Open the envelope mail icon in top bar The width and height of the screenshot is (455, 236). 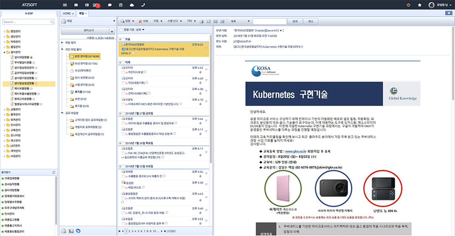pyautogui.click(x=76, y=5)
